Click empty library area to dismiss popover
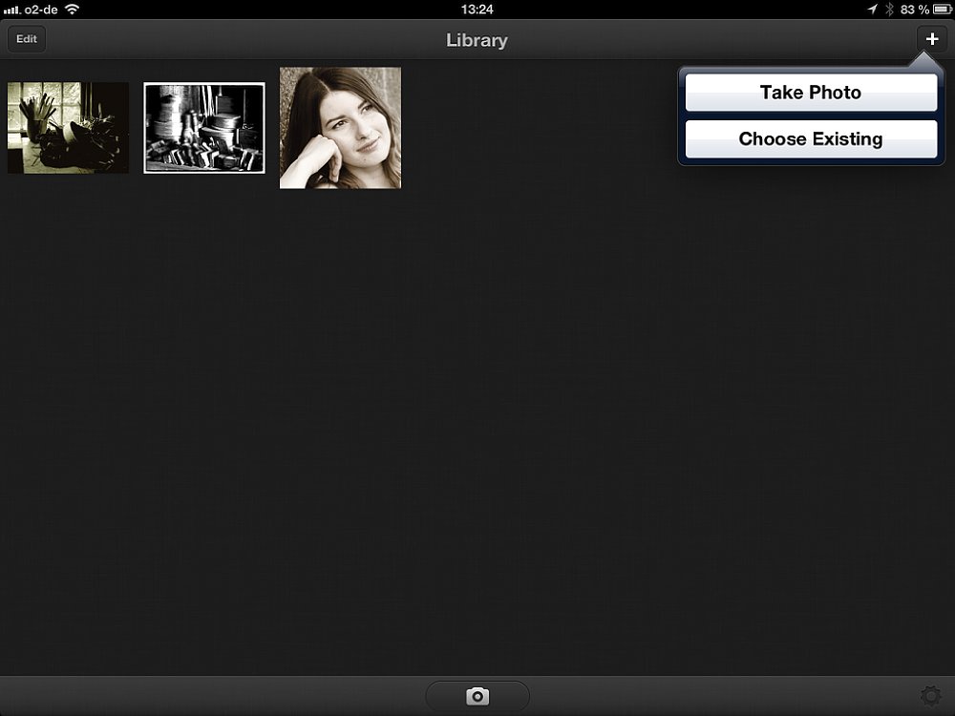 tap(477, 430)
